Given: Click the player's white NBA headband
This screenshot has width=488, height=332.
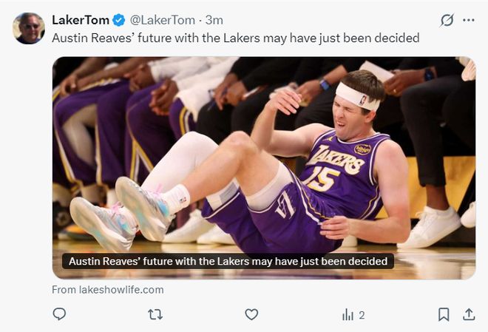Looking at the screenshot, I should 357,96.
